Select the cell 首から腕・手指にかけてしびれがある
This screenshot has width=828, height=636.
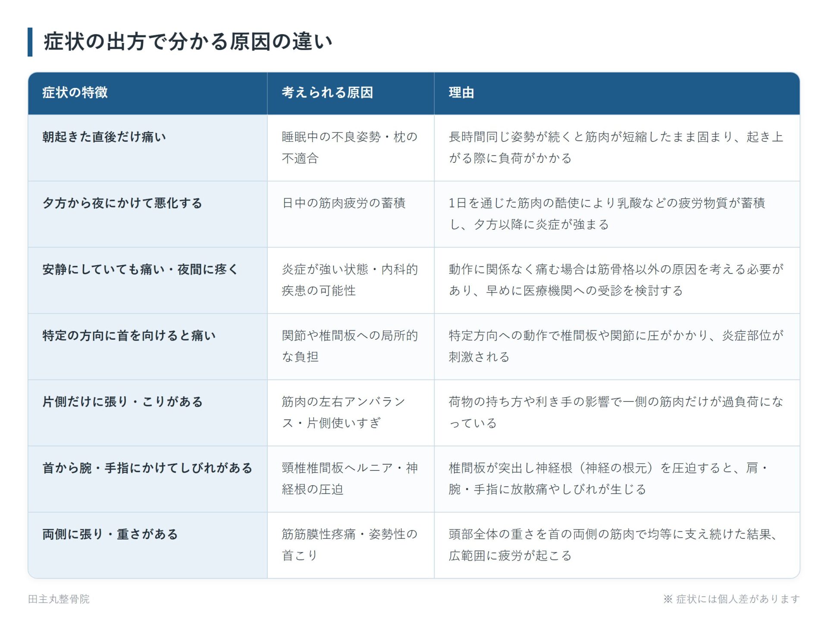pyautogui.click(x=147, y=479)
